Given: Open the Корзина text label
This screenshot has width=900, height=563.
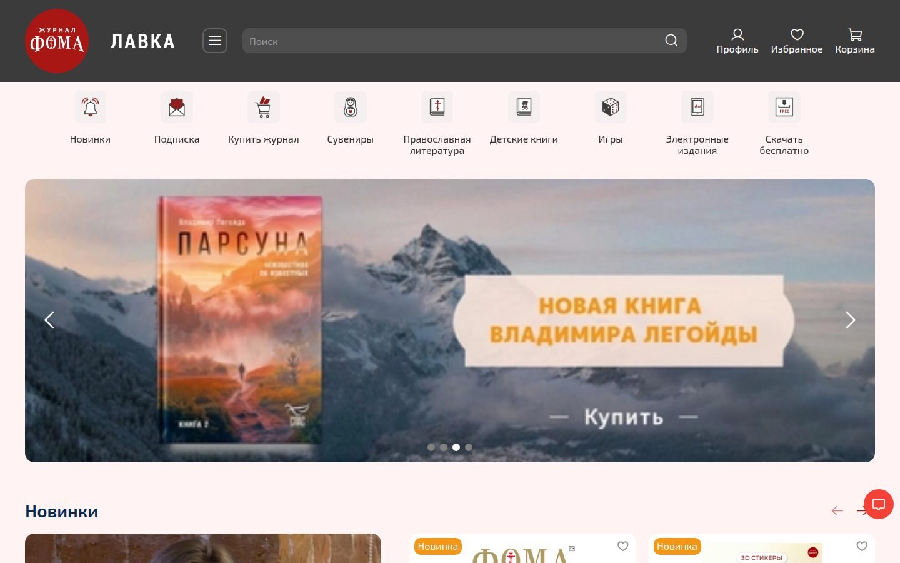Looking at the screenshot, I should point(855,49).
